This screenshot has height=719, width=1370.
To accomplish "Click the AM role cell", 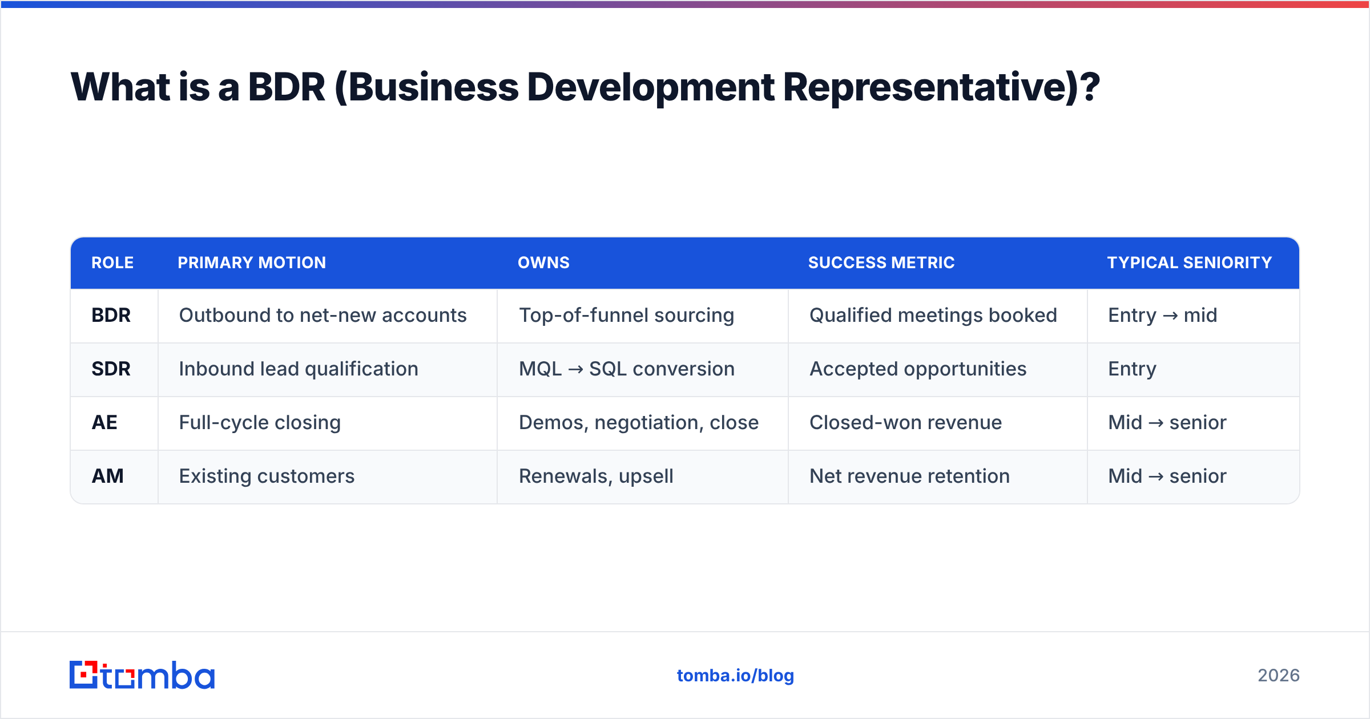I will tap(114, 476).
